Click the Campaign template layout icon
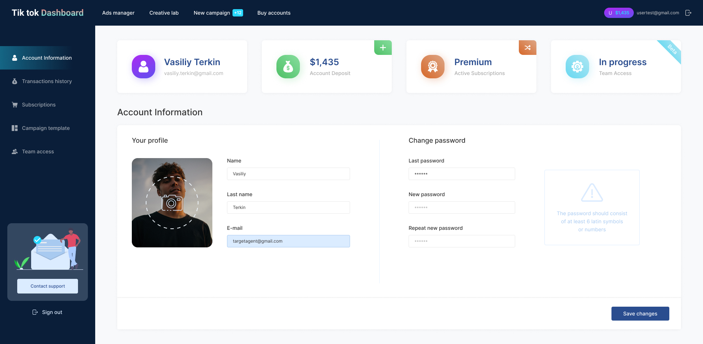703x344 pixels. pyautogui.click(x=15, y=128)
